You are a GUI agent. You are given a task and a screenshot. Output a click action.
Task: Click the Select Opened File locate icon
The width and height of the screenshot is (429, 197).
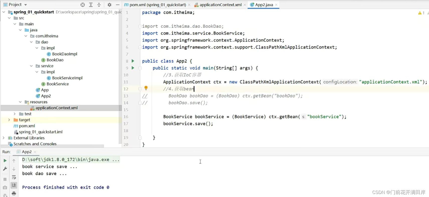pyautogui.click(x=83, y=5)
